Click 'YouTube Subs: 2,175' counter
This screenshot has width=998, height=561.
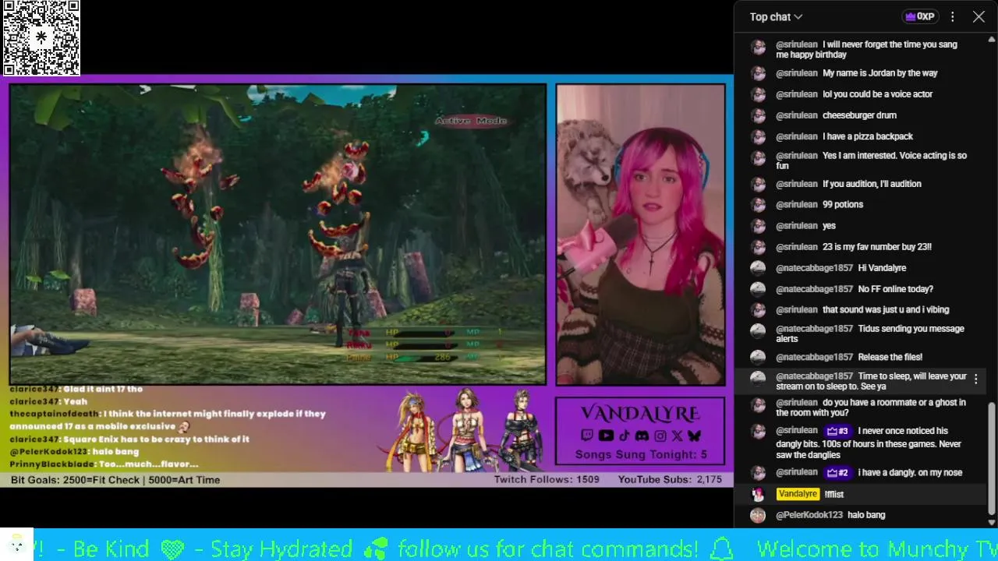670,479
